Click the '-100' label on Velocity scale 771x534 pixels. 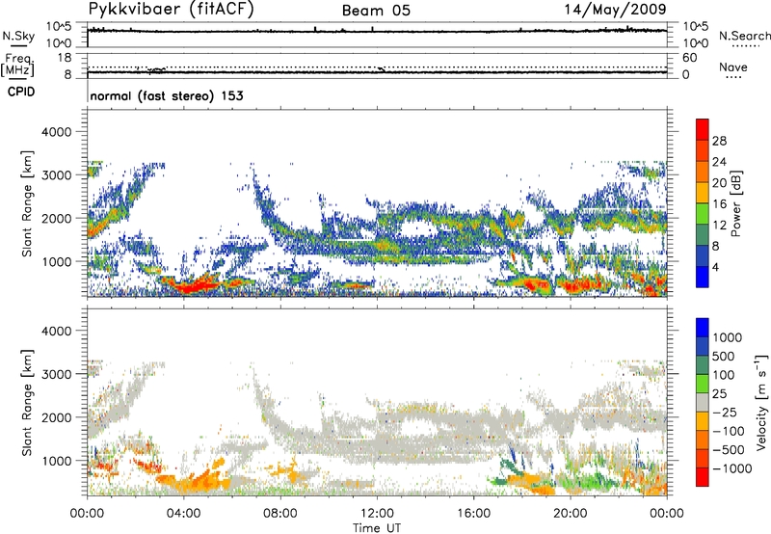(729, 431)
